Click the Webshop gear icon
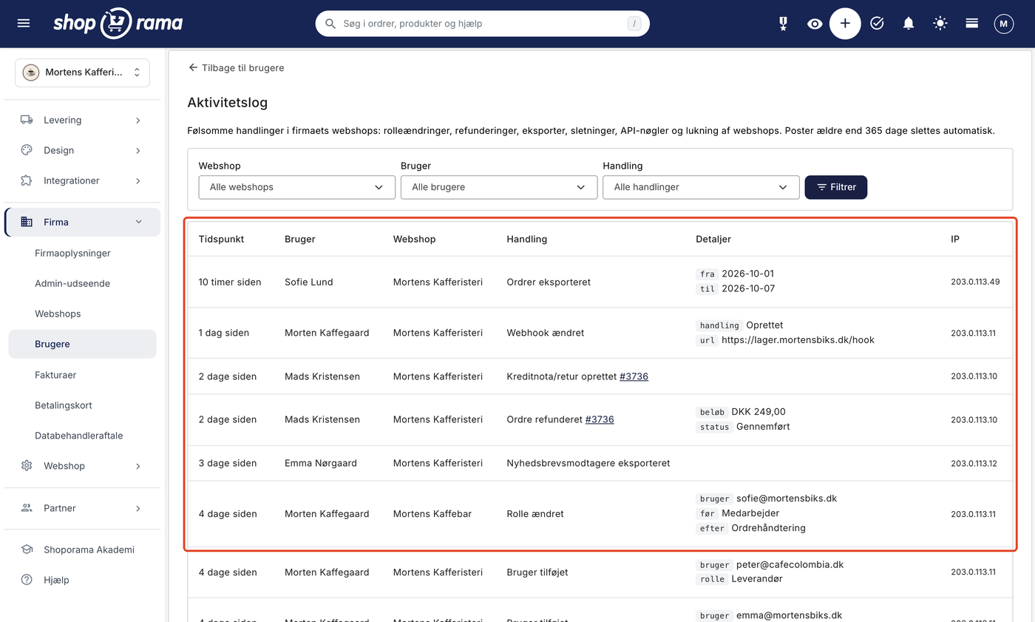The height and width of the screenshot is (622, 1035). (x=27, y=466)
